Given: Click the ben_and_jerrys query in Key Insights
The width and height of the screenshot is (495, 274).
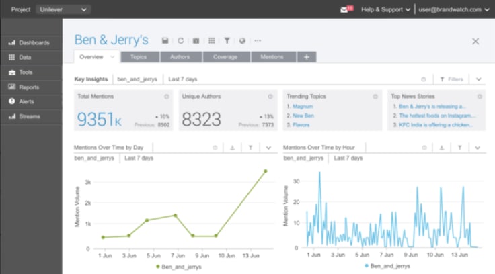Looking at the screenshot, I should [137, 79].
